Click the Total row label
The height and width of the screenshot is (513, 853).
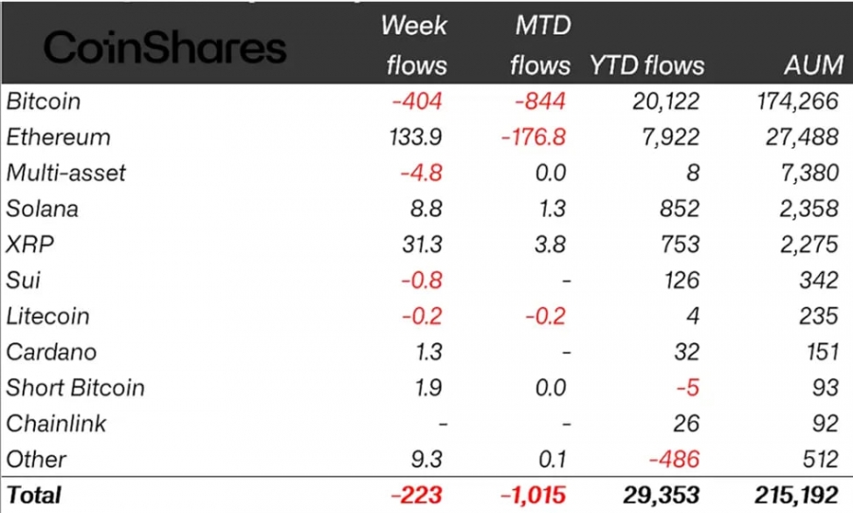tap(34, 495)
